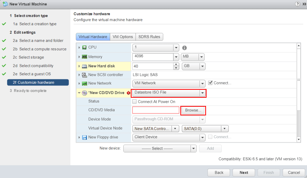Switch to the VM Options tab
This screenshot has width=307, height=178.
(123, 37)
